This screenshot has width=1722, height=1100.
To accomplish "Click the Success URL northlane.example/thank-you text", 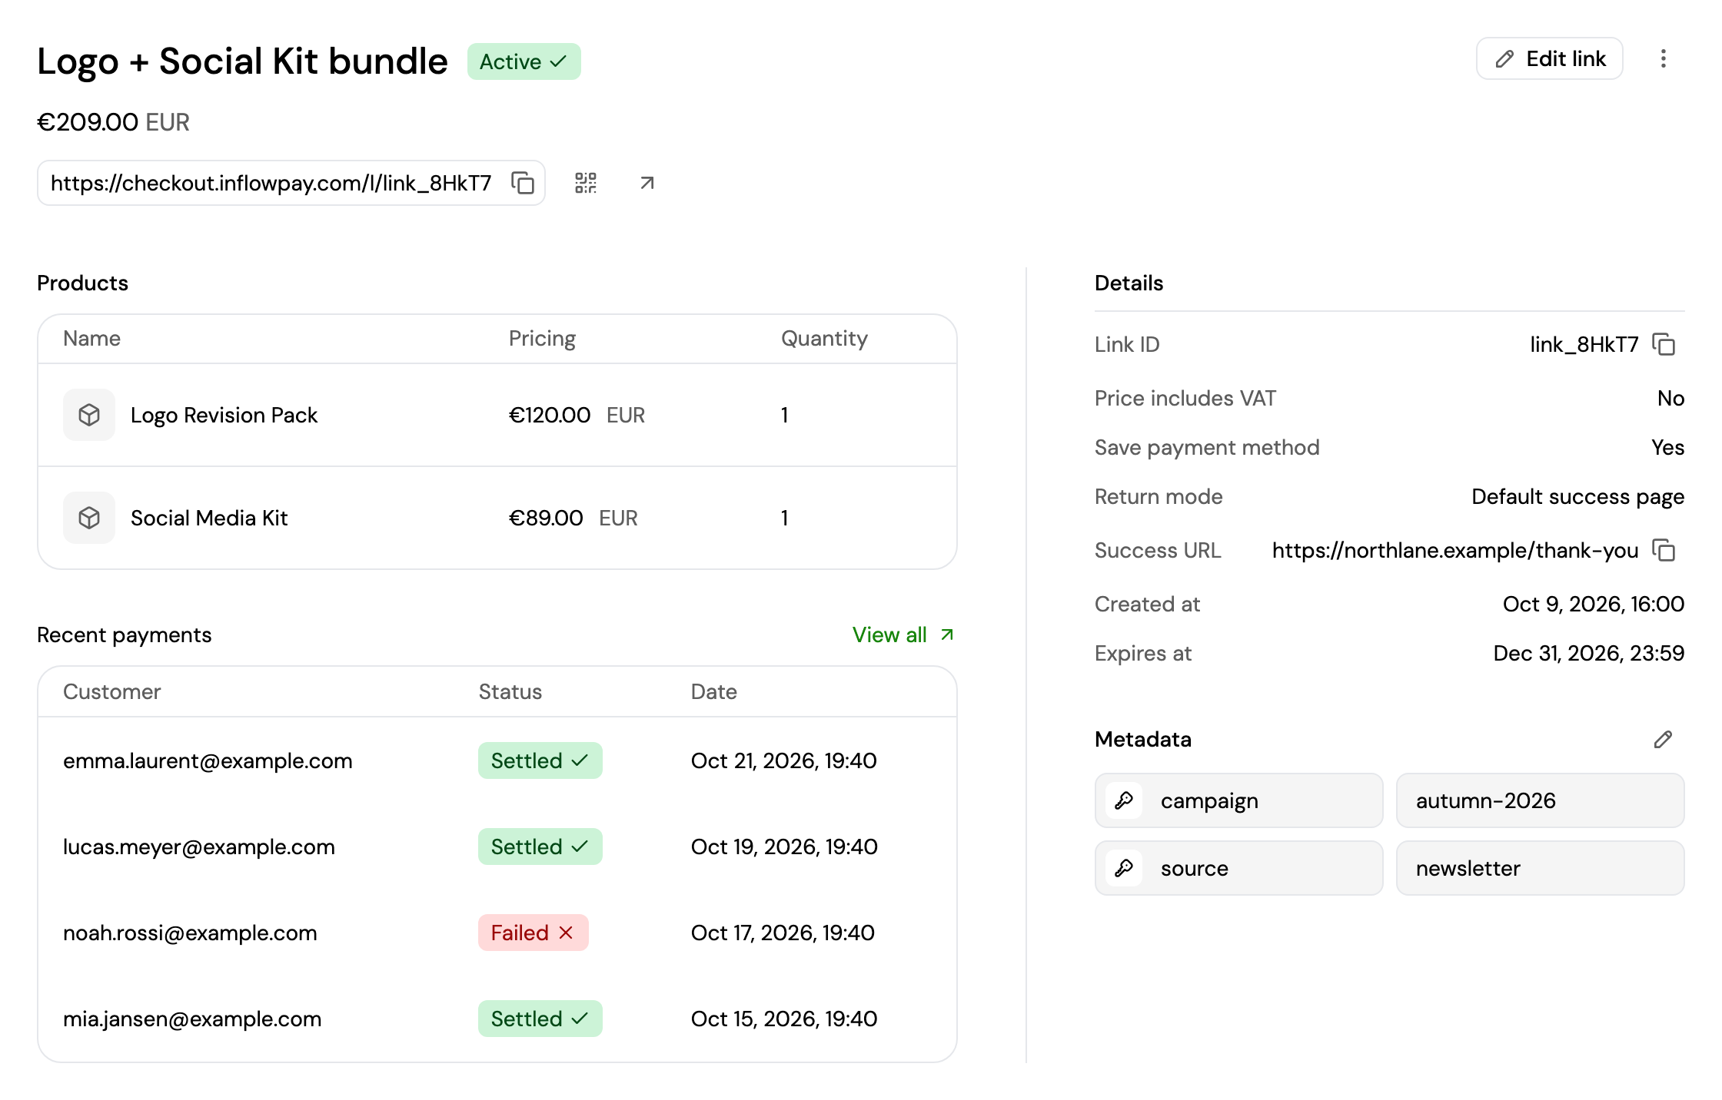I will pos(1455,550).
